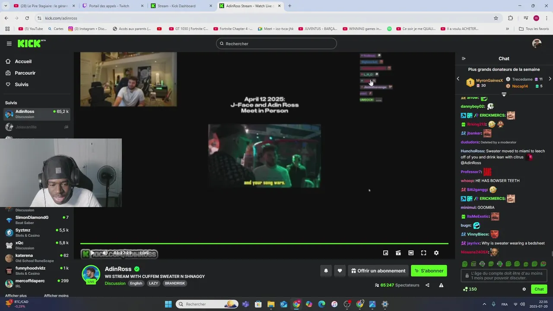Open xQc channel in sidebar
553x311 pixels.
click(37, 245)
